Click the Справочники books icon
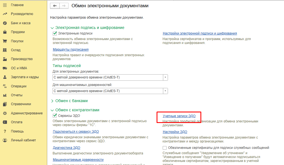Screen dimensions: 284x165 [x=5, y=104]
